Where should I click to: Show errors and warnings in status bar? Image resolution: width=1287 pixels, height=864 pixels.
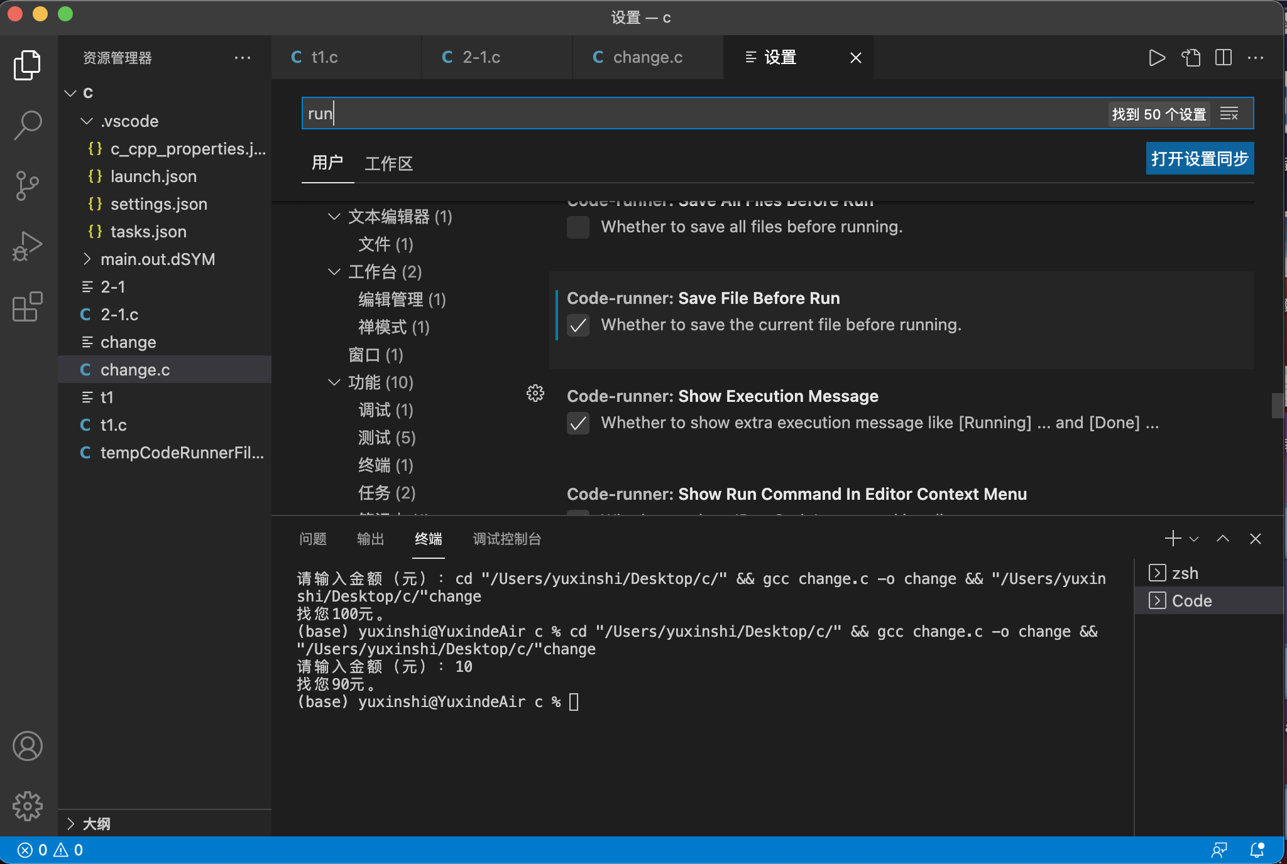pos(50,850)
